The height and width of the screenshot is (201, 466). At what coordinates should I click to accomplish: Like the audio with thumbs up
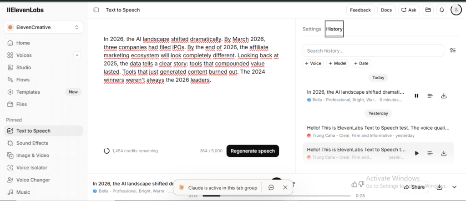(x=354, y=185)
